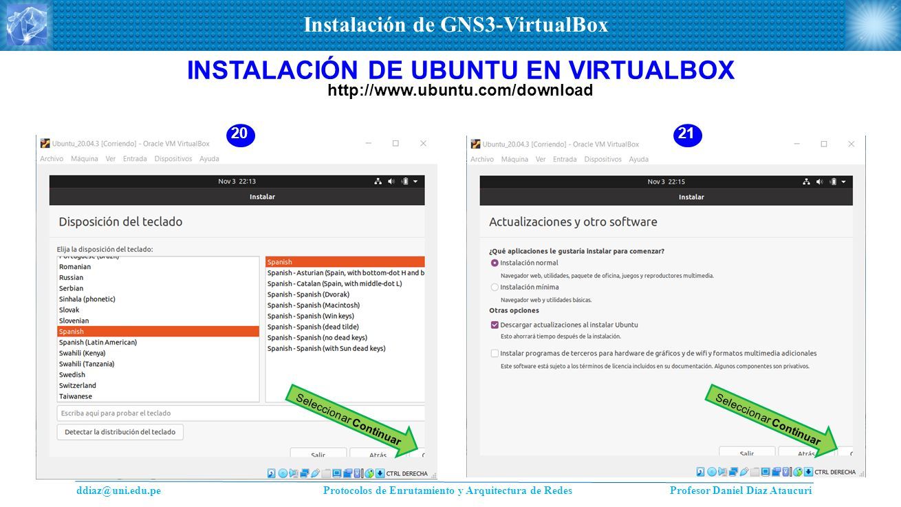Enable Instalar programas de terceros checkbox

[495, 353]
